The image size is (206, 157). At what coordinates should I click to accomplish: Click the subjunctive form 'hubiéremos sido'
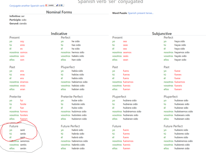point(183,141)
